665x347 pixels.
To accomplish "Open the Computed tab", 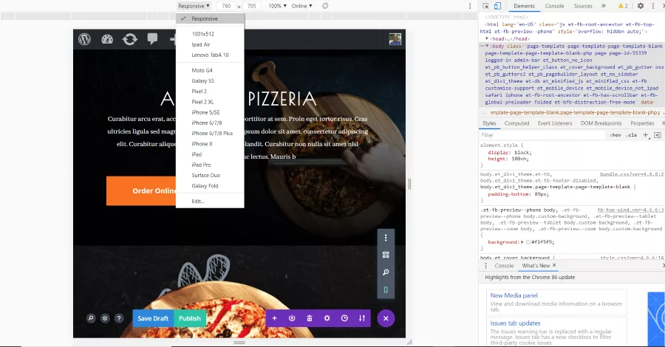I will (x=516, y=123).
